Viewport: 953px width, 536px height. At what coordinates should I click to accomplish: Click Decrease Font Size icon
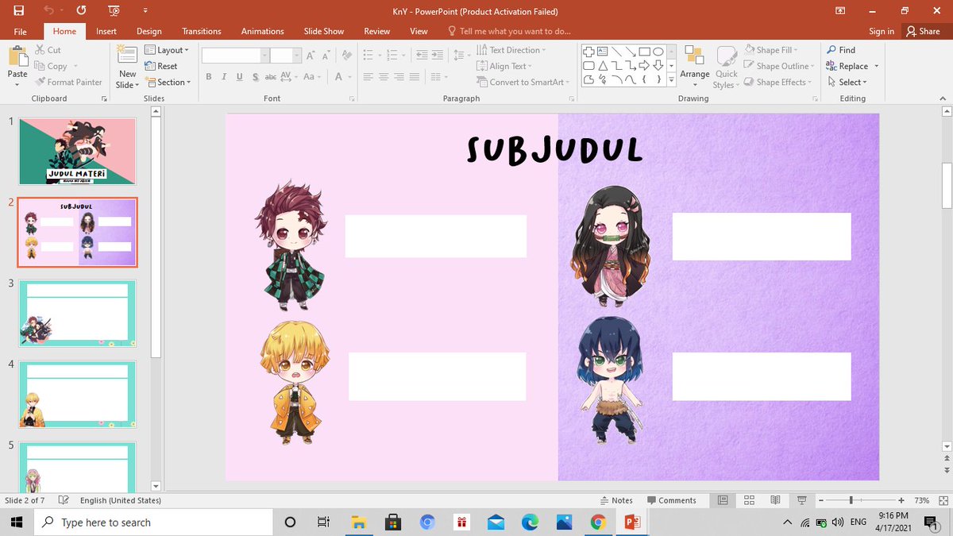[326, 56]
